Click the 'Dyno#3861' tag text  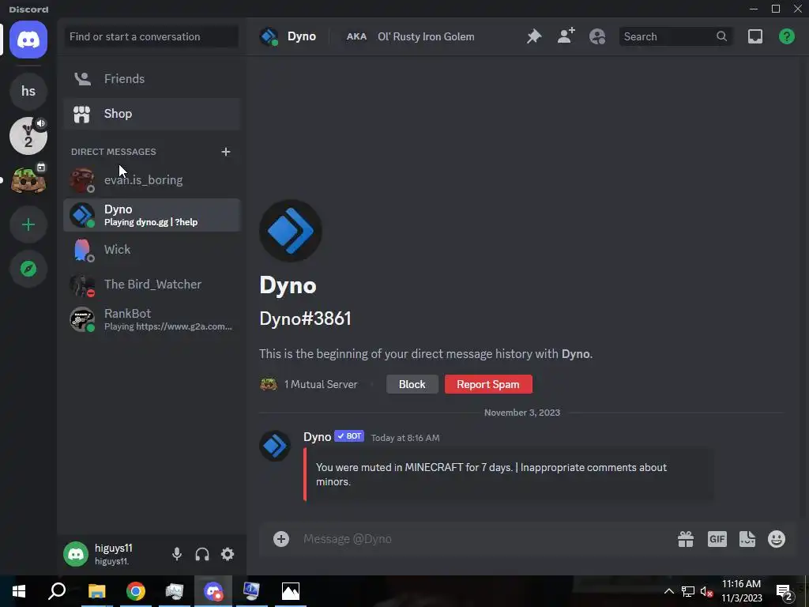(305, 319)
